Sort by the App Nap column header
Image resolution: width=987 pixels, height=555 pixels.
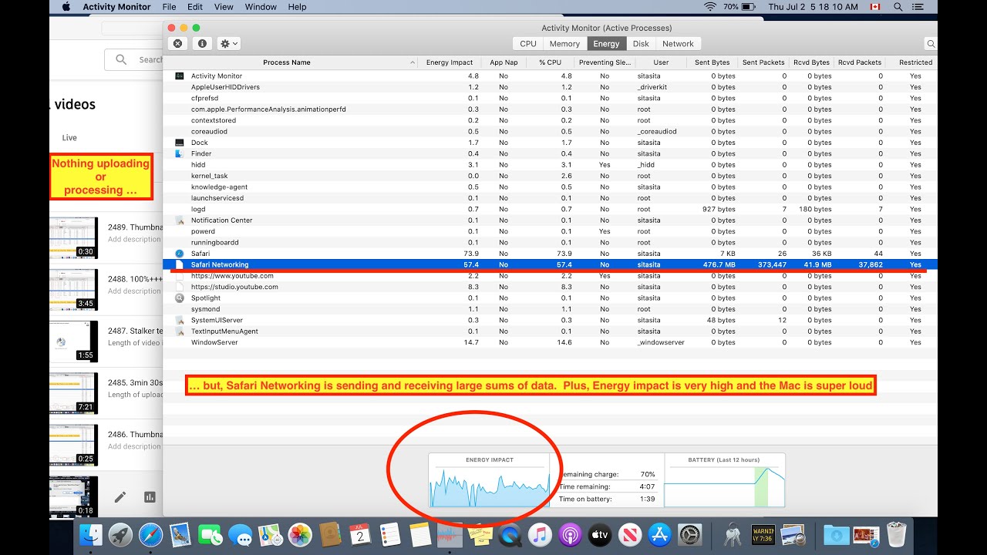coord(504,62)
